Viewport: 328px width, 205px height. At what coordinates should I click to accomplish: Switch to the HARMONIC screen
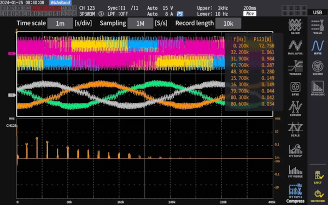318,88
